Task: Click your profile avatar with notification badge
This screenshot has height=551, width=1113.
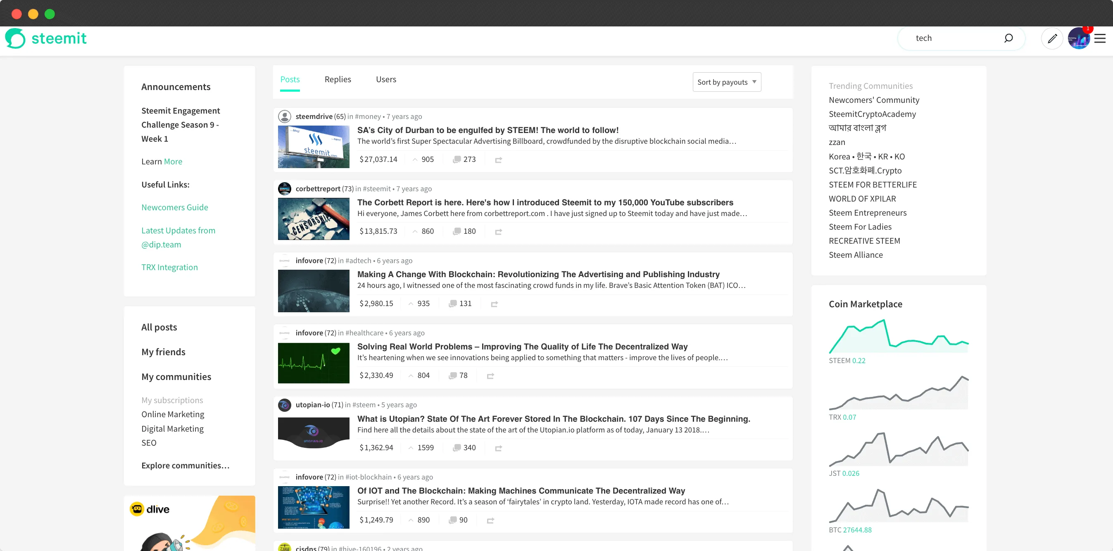Action: tap(1079, 38)
